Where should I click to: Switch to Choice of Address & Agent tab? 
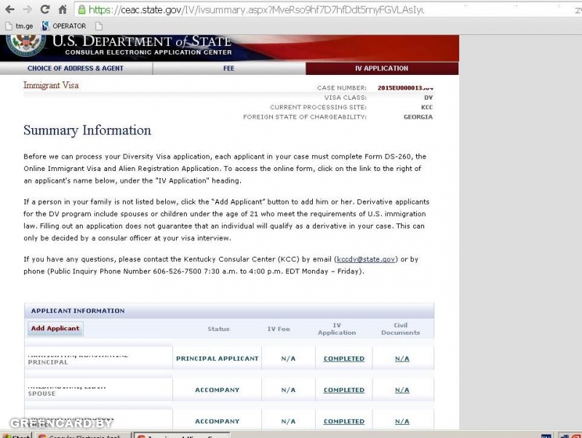[76, 68]
